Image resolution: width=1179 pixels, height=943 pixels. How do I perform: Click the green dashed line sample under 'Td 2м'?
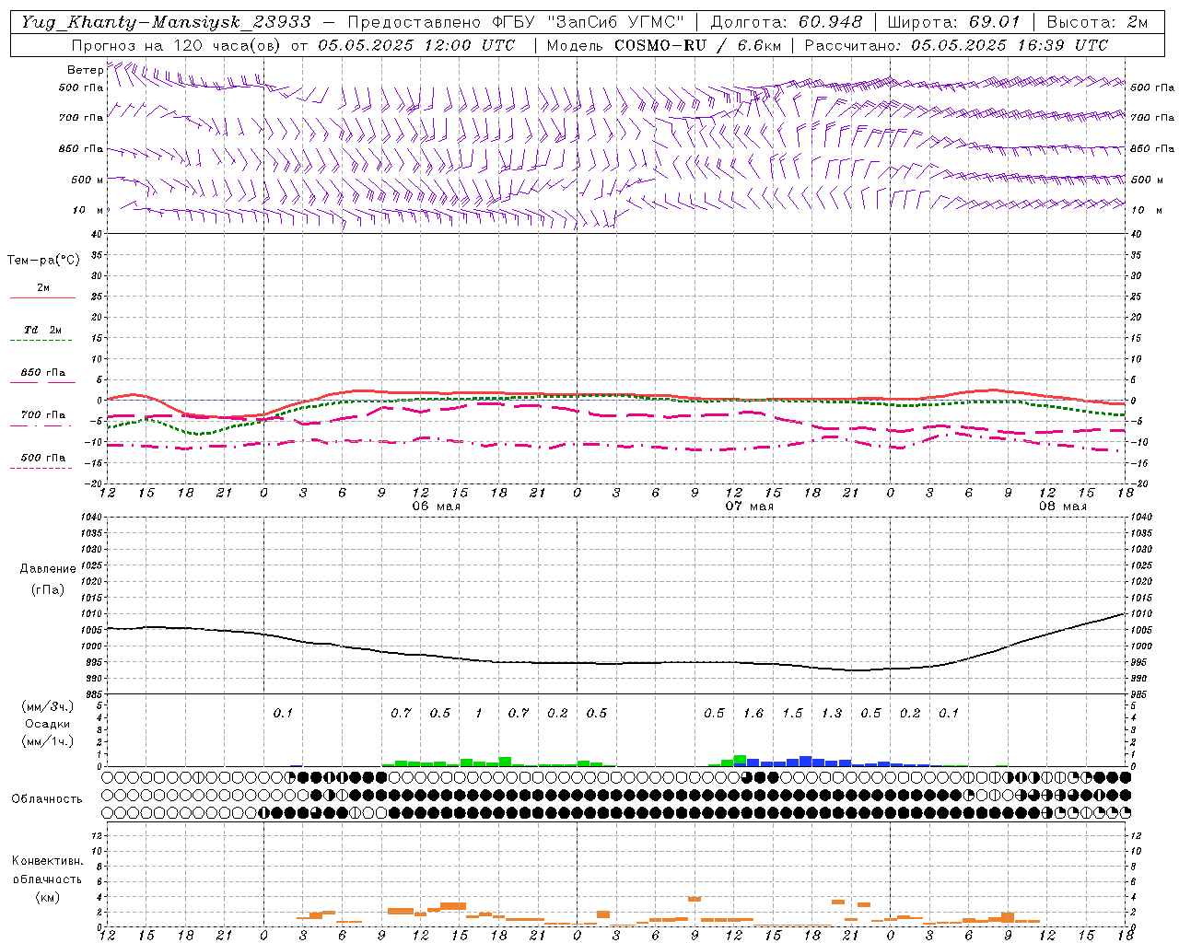coord(42,341)
